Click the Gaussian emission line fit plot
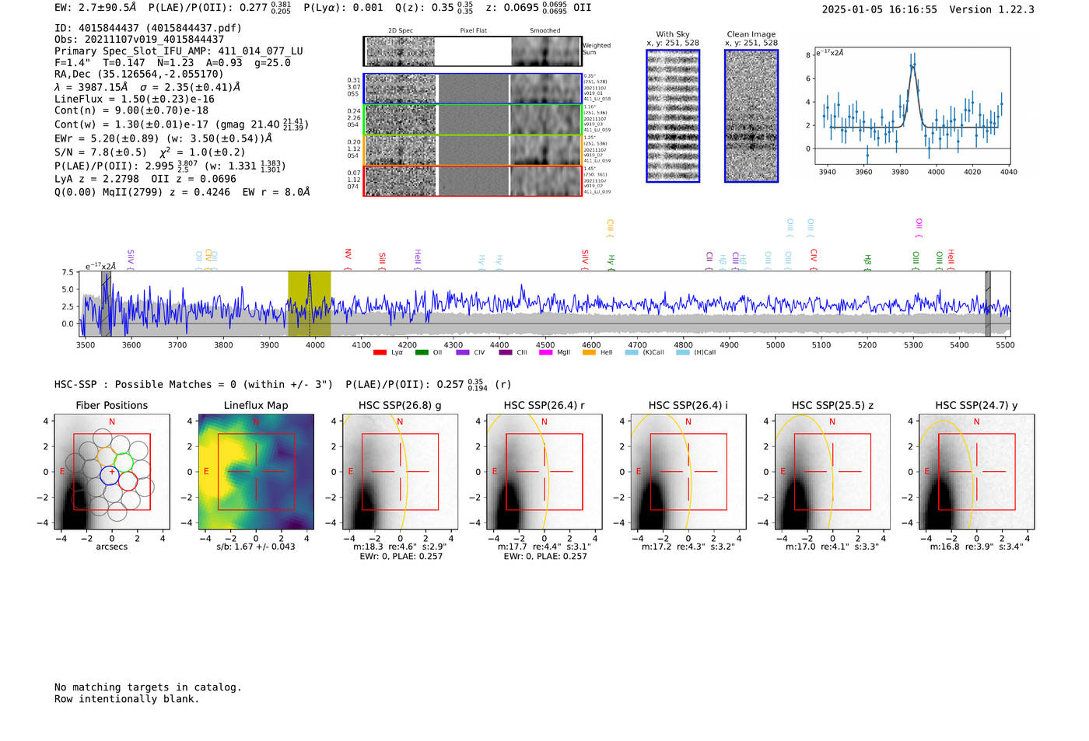This screenshot has width=1089, height=741. coord(912,107)
